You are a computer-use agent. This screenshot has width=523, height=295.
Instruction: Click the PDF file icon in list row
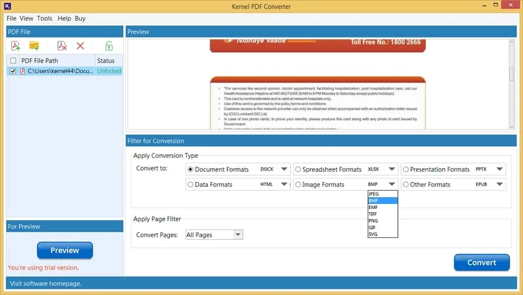tap(23, 71)
